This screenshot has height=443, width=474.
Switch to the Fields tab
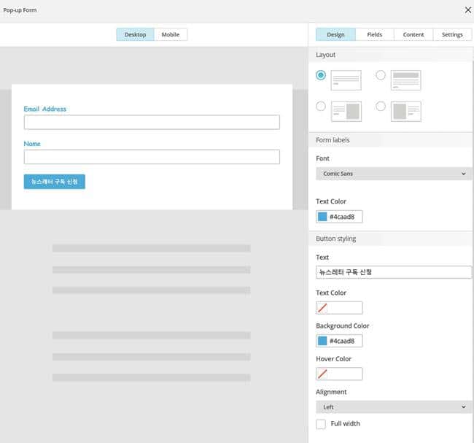click(374, 34)
